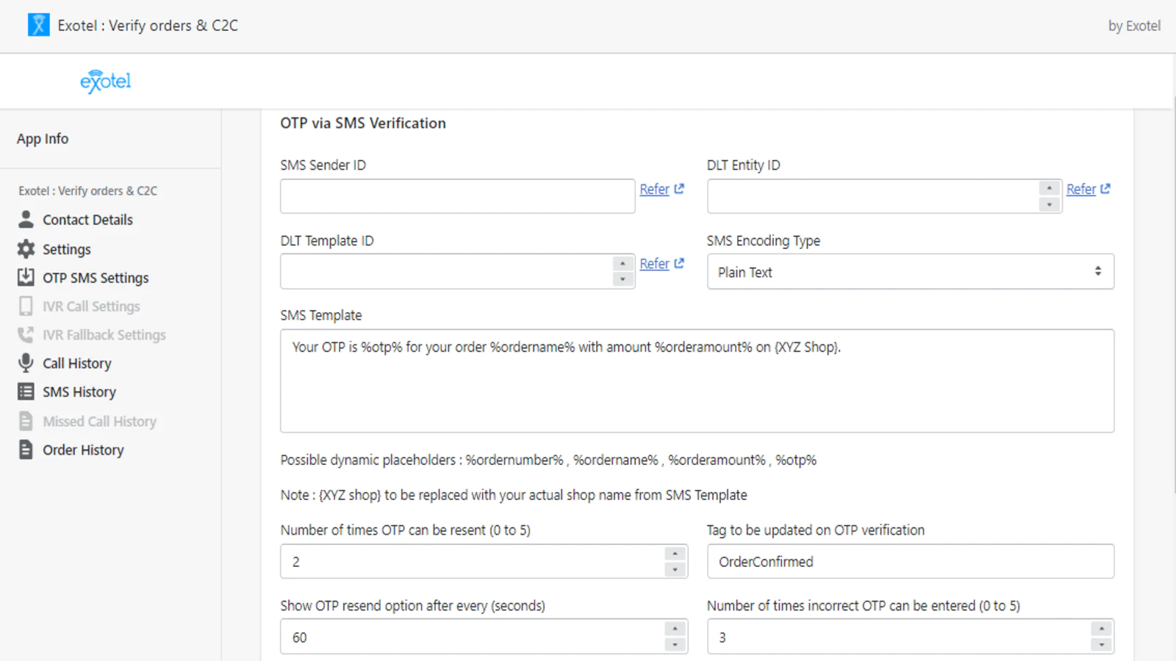Open Order History page
Viewport: 1176px width, 661px height.
coord(83,449)
